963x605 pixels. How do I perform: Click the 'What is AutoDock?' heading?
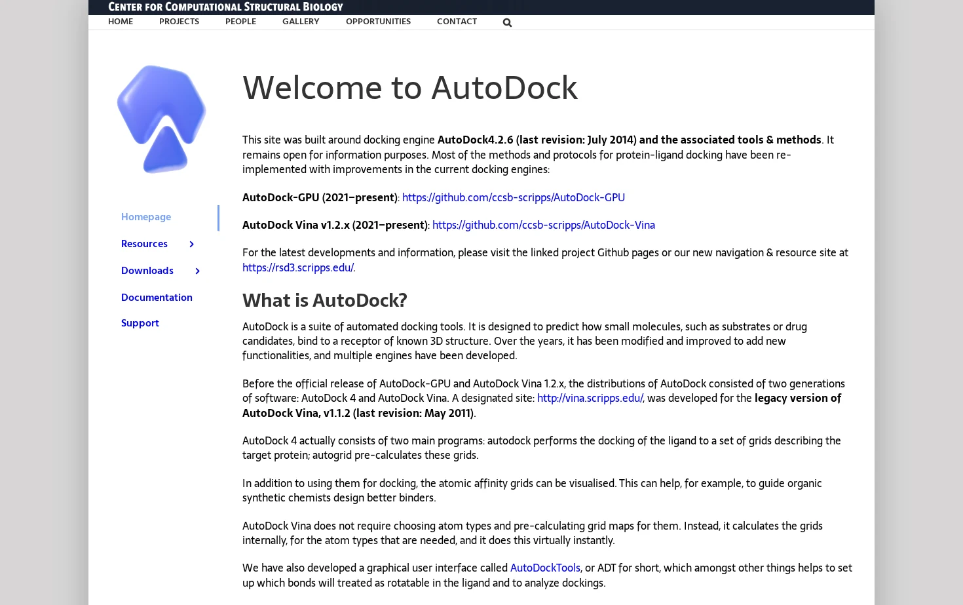(325, 300)
